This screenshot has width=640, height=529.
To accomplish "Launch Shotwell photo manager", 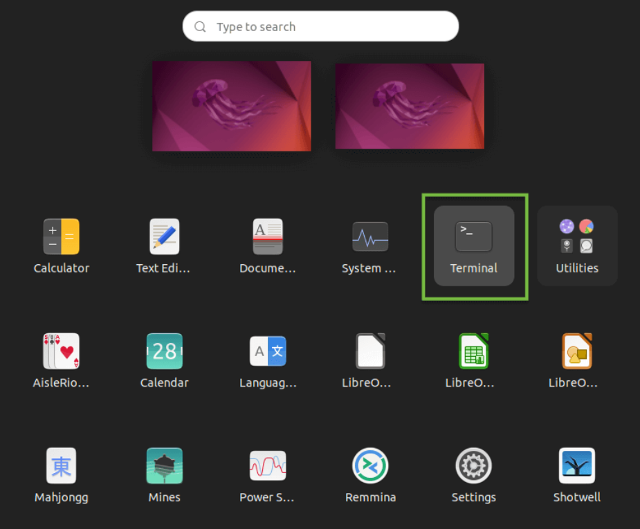I will tap(577, 474).
